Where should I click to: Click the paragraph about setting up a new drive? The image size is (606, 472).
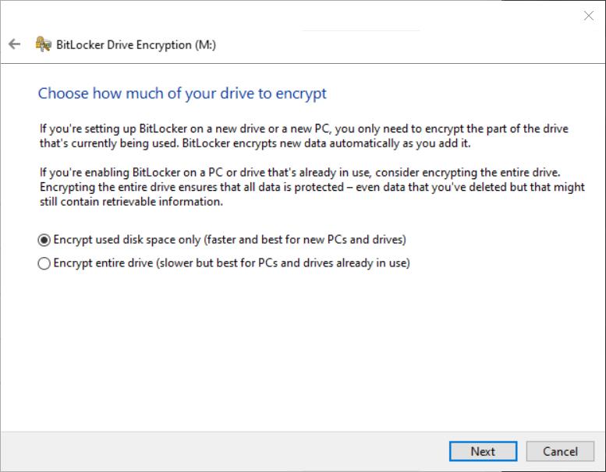(304, 136)
